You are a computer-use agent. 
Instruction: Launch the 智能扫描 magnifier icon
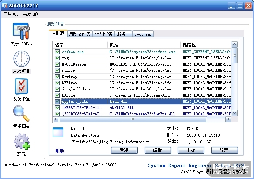[x=21, y=114]
